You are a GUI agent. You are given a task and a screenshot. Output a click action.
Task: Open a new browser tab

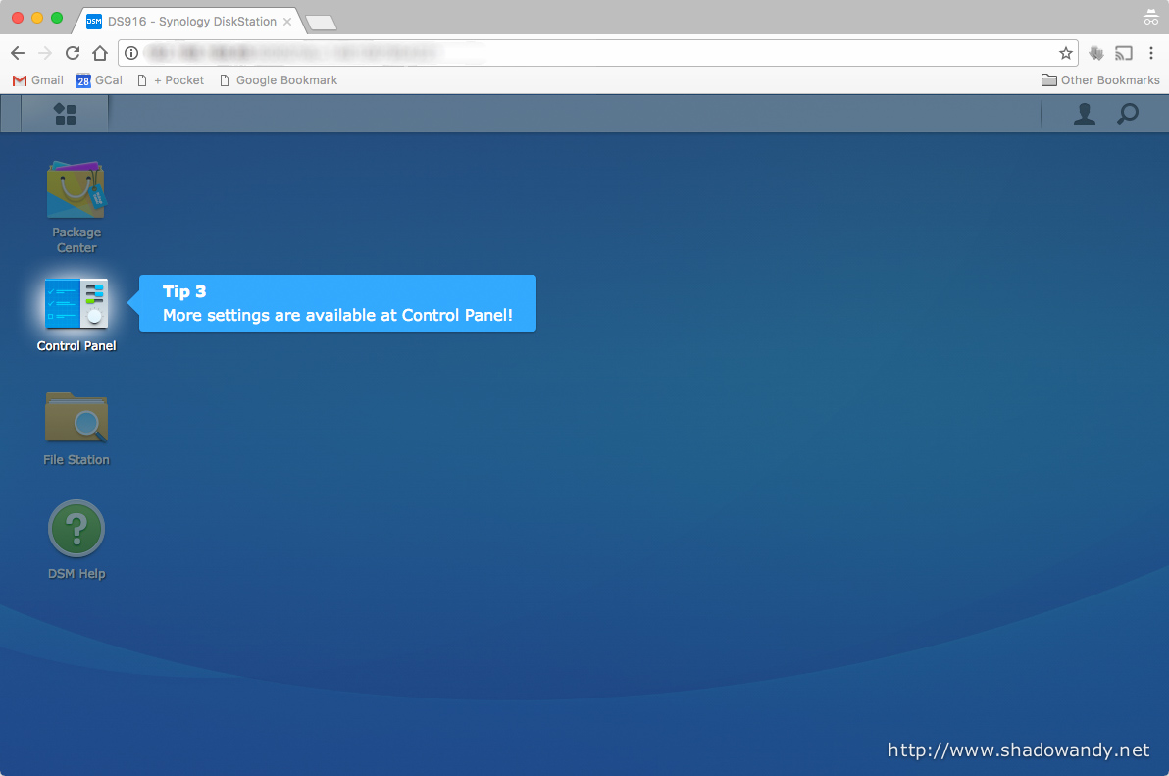pos(322,24)
